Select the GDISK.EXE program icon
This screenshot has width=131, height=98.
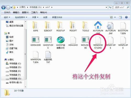[x=36, y=40]
